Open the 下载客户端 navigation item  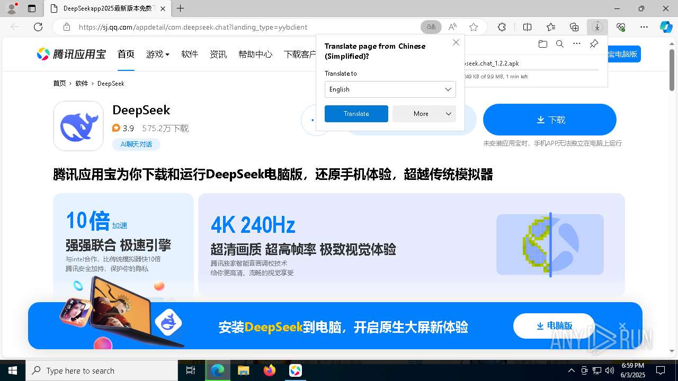(300, 54)
